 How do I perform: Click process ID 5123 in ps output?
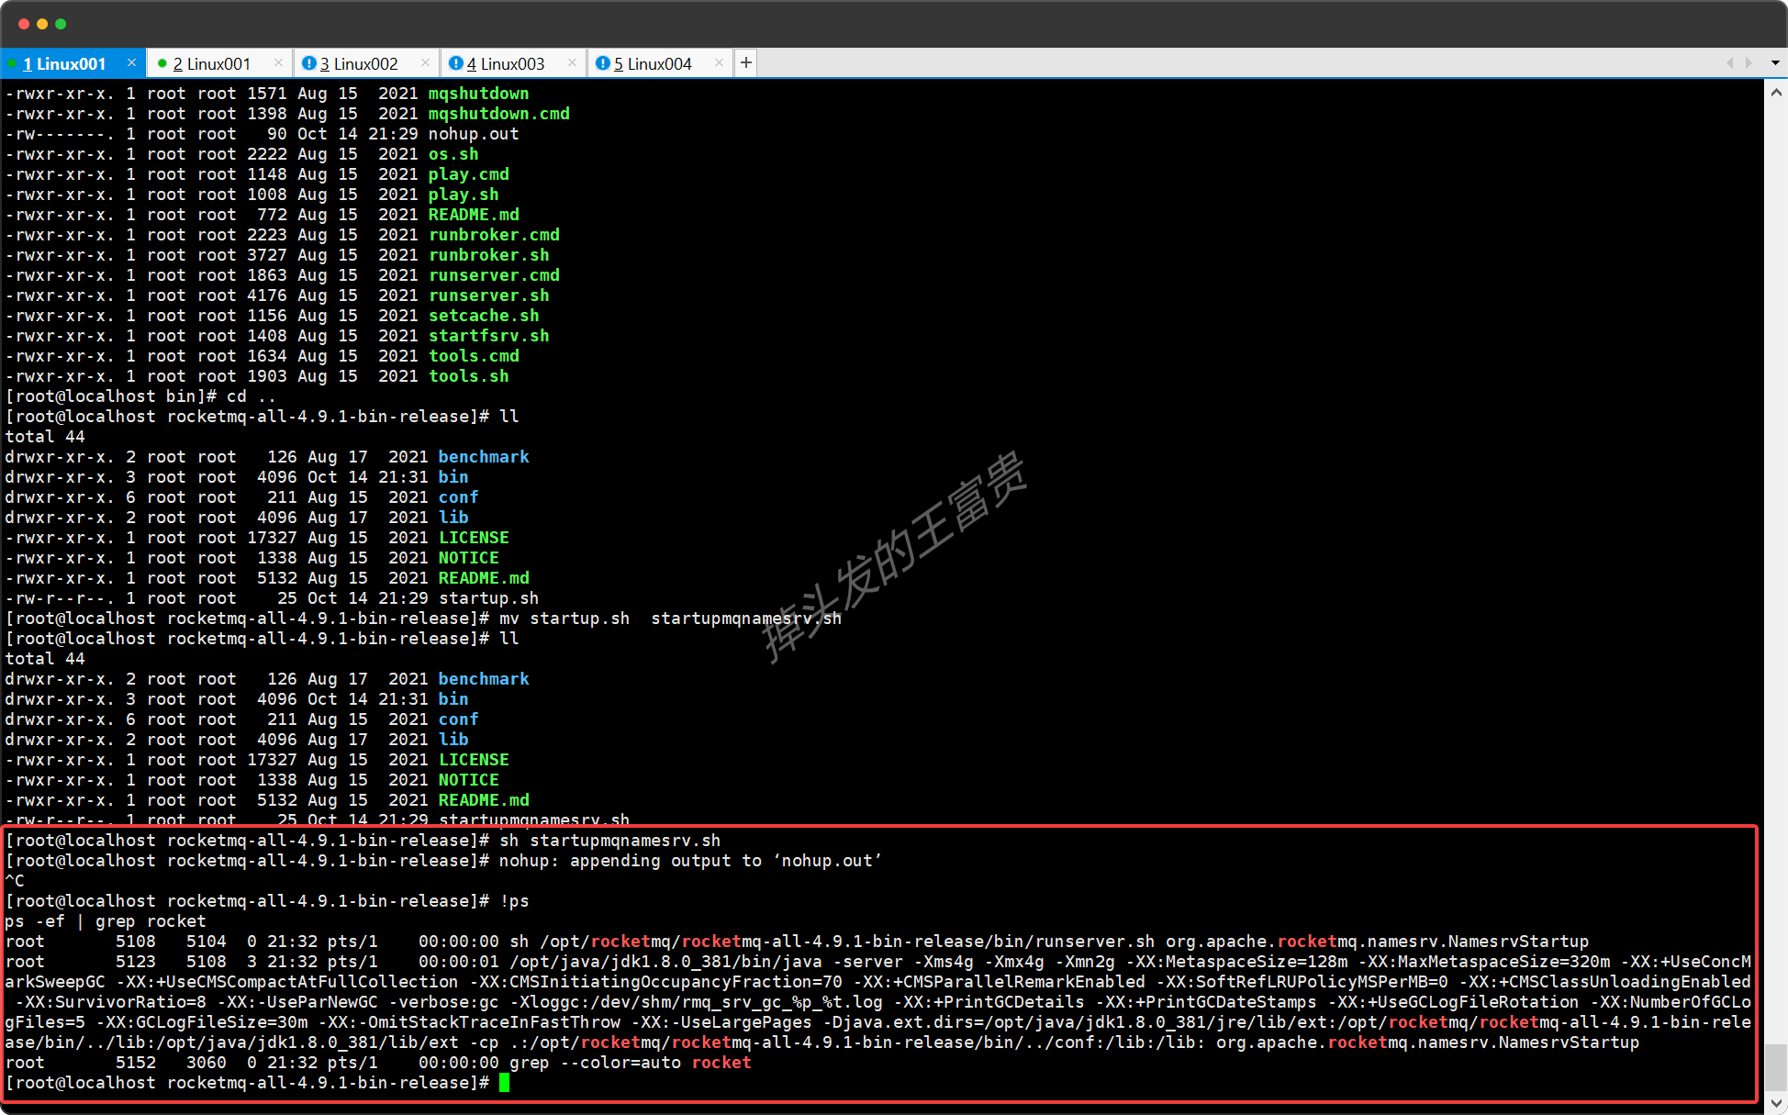tap(136, 962)
